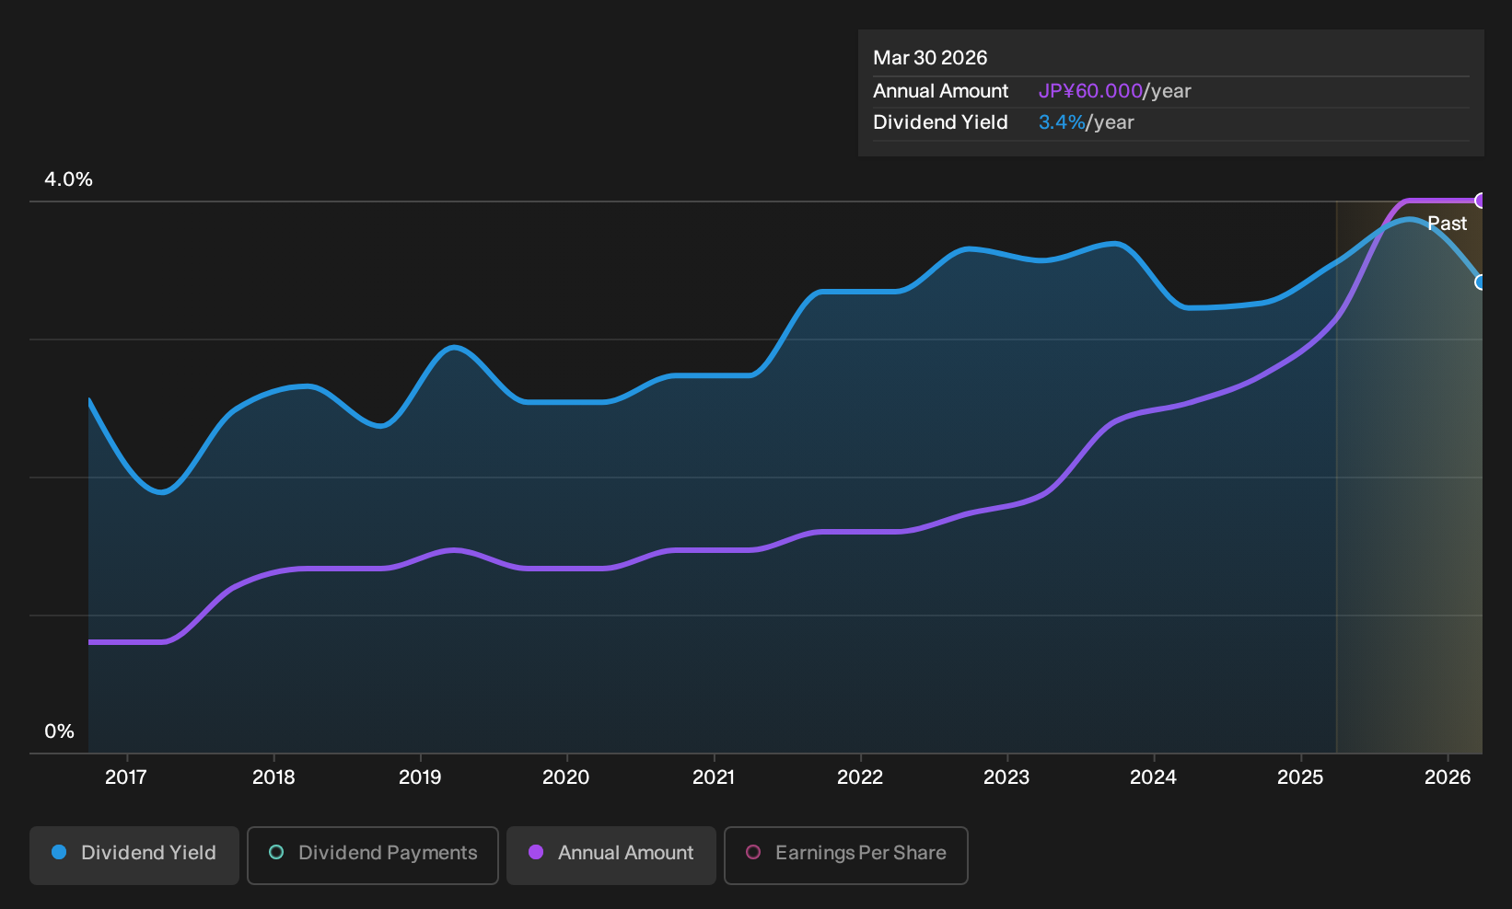Click the JP¥60.000/year annual amount value
Screen dimensions: 1512x909
[x=1115, y=91]
